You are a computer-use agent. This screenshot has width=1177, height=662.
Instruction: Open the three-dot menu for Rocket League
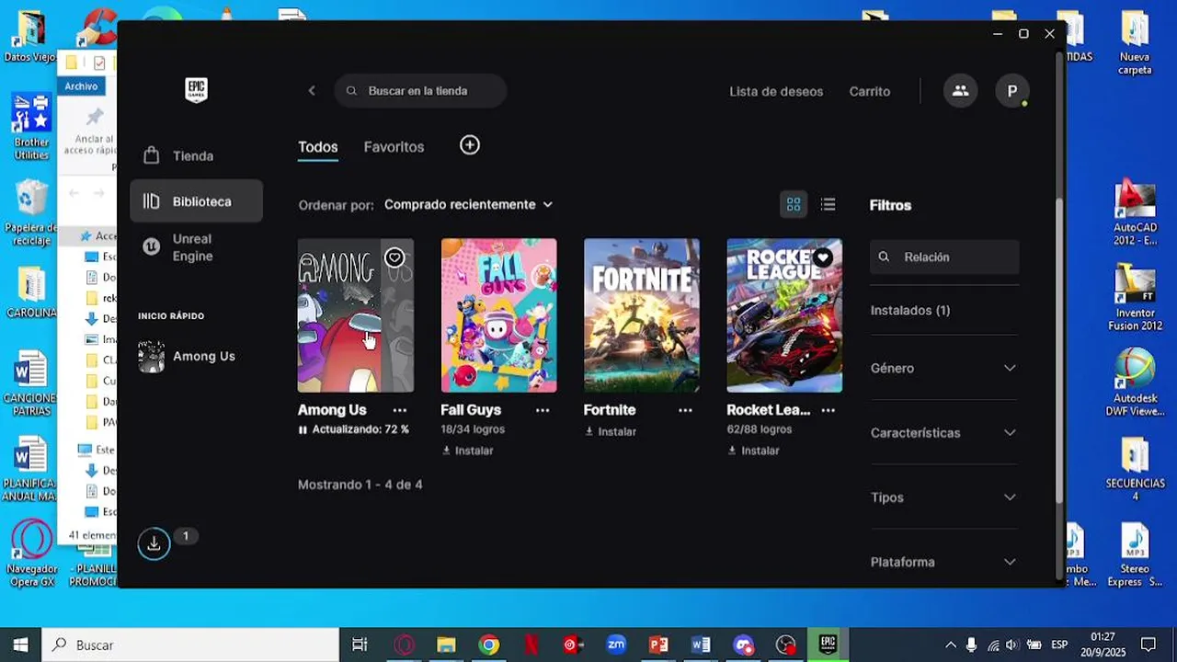coord(828,410)
